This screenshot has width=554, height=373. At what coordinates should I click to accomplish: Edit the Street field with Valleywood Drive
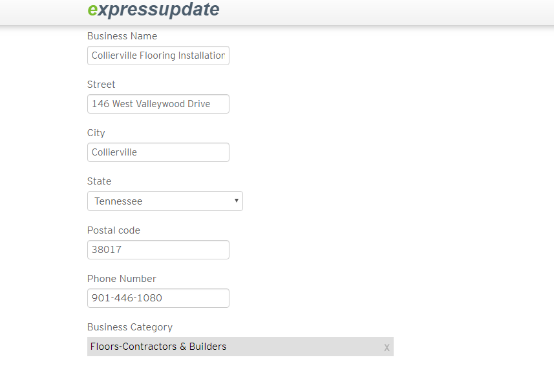(x=158, y=104)
